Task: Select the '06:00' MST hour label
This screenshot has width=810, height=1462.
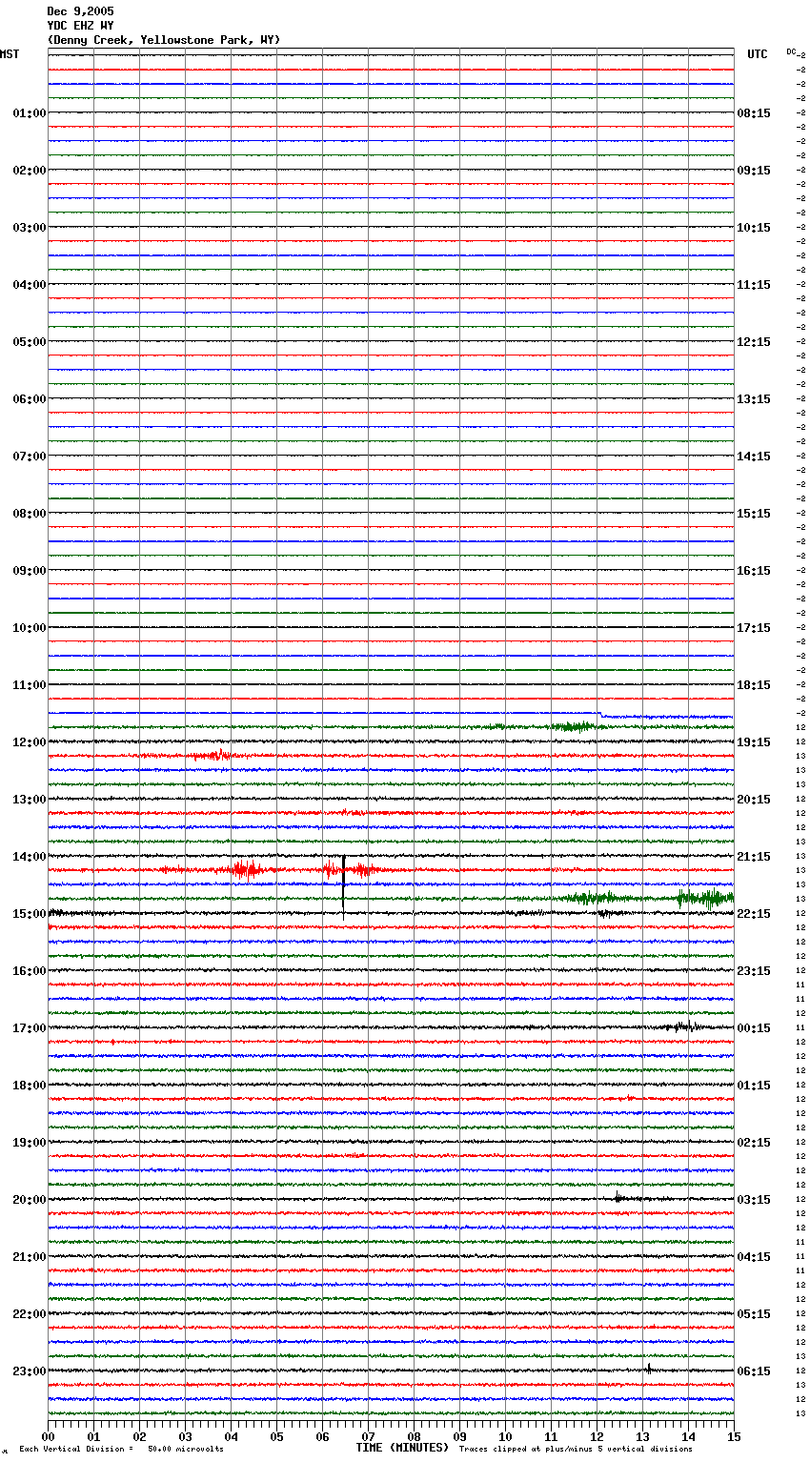Action: click(x=30, y=399)
